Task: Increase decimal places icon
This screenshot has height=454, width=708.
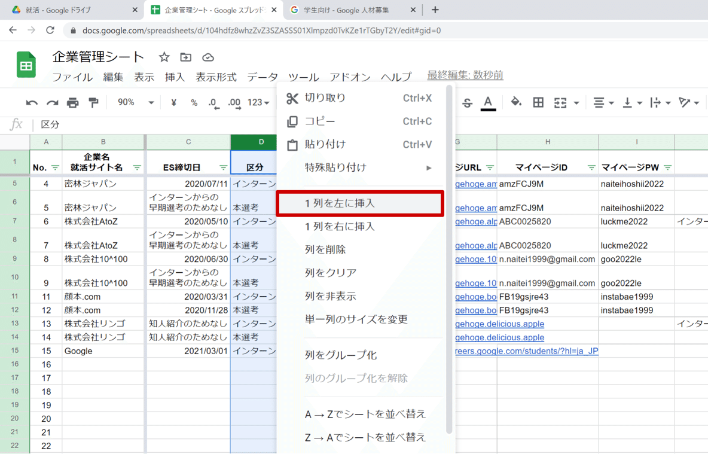Action: [234, 103]
